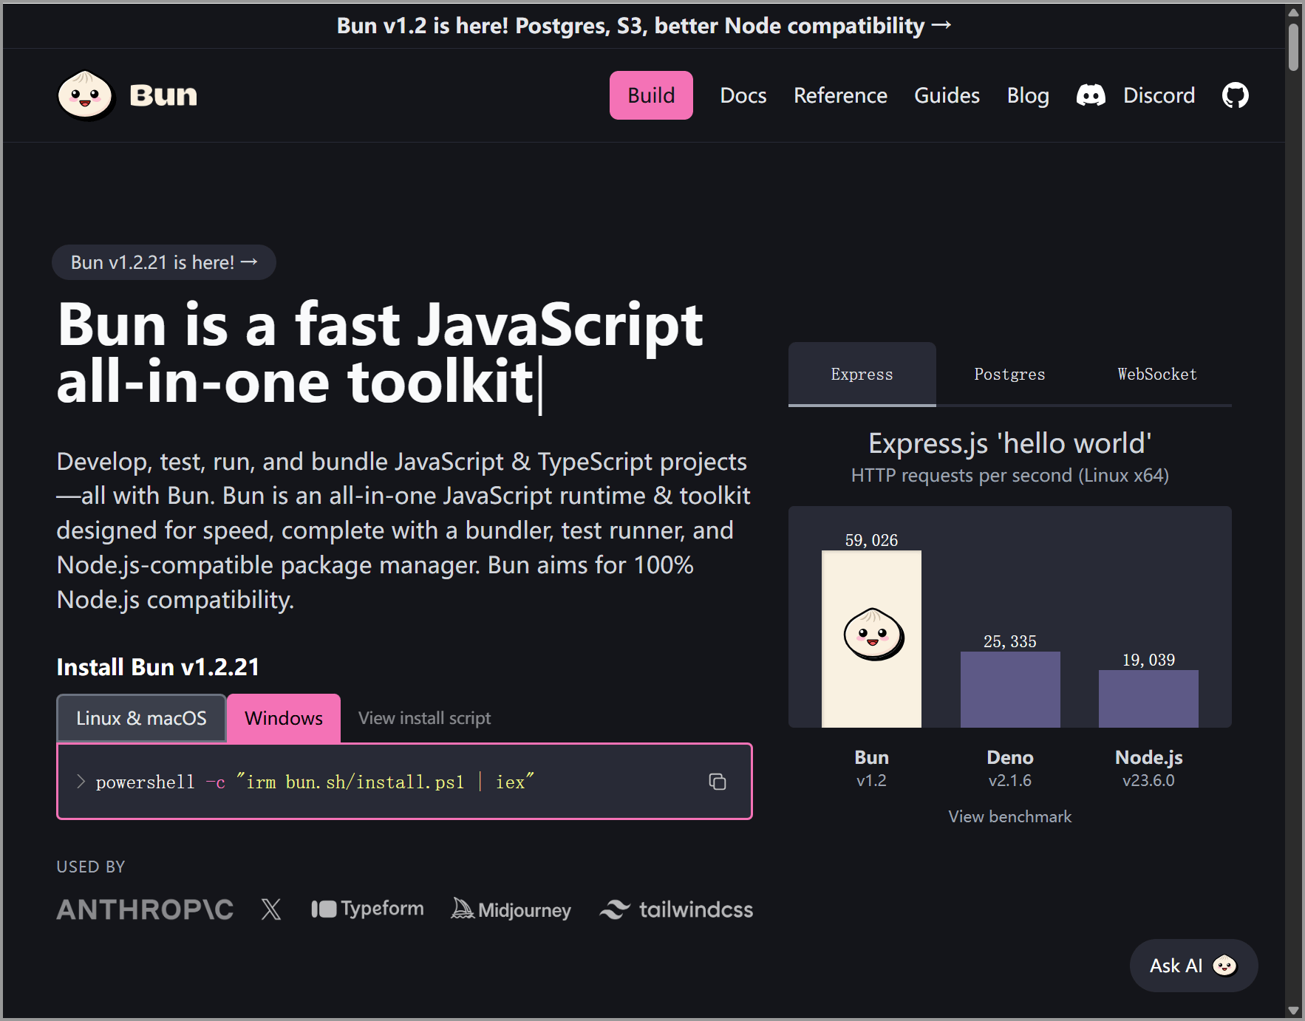Open the GitHub icon link
Screen dimensions: 1305x1021
click(1235, 95)
